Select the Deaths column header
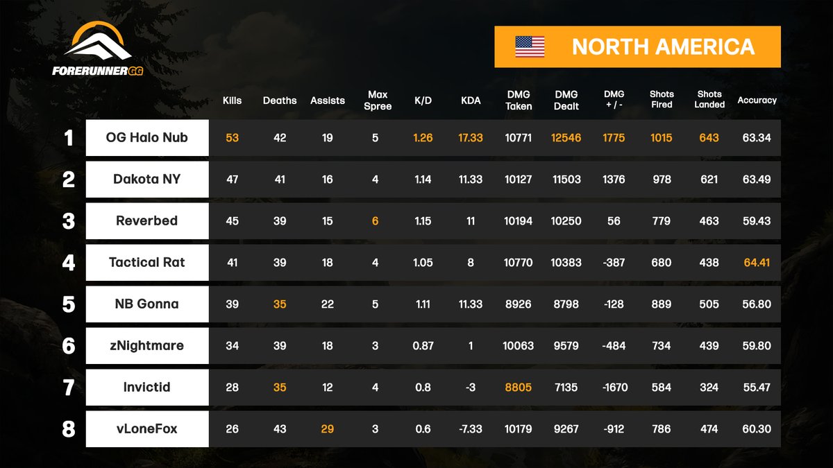Image resolution: width=833 pixels, height=468 pixels. pyautogui.click(x=280, y=100)
